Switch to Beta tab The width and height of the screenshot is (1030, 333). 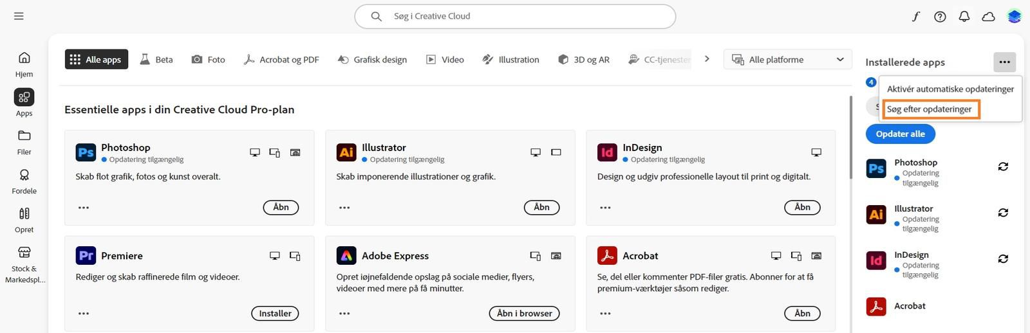point(156,59)
